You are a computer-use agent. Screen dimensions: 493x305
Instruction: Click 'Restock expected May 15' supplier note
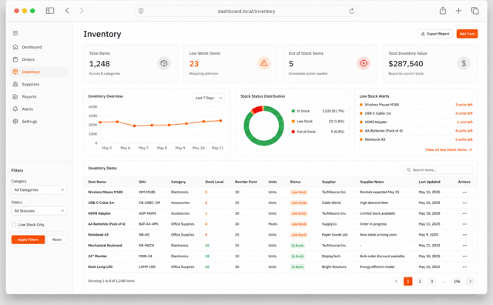tap(379, 192)
